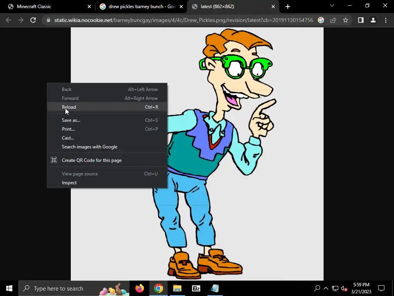Click the taskbar search box
Screen dimensions: 394x296
pyautogui.click(x=74, y=288)
